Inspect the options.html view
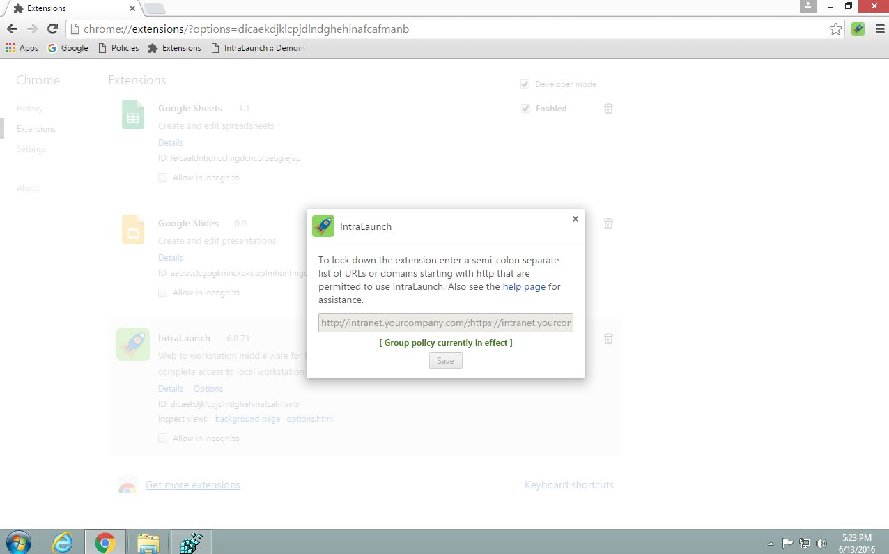 click(310, 419)
